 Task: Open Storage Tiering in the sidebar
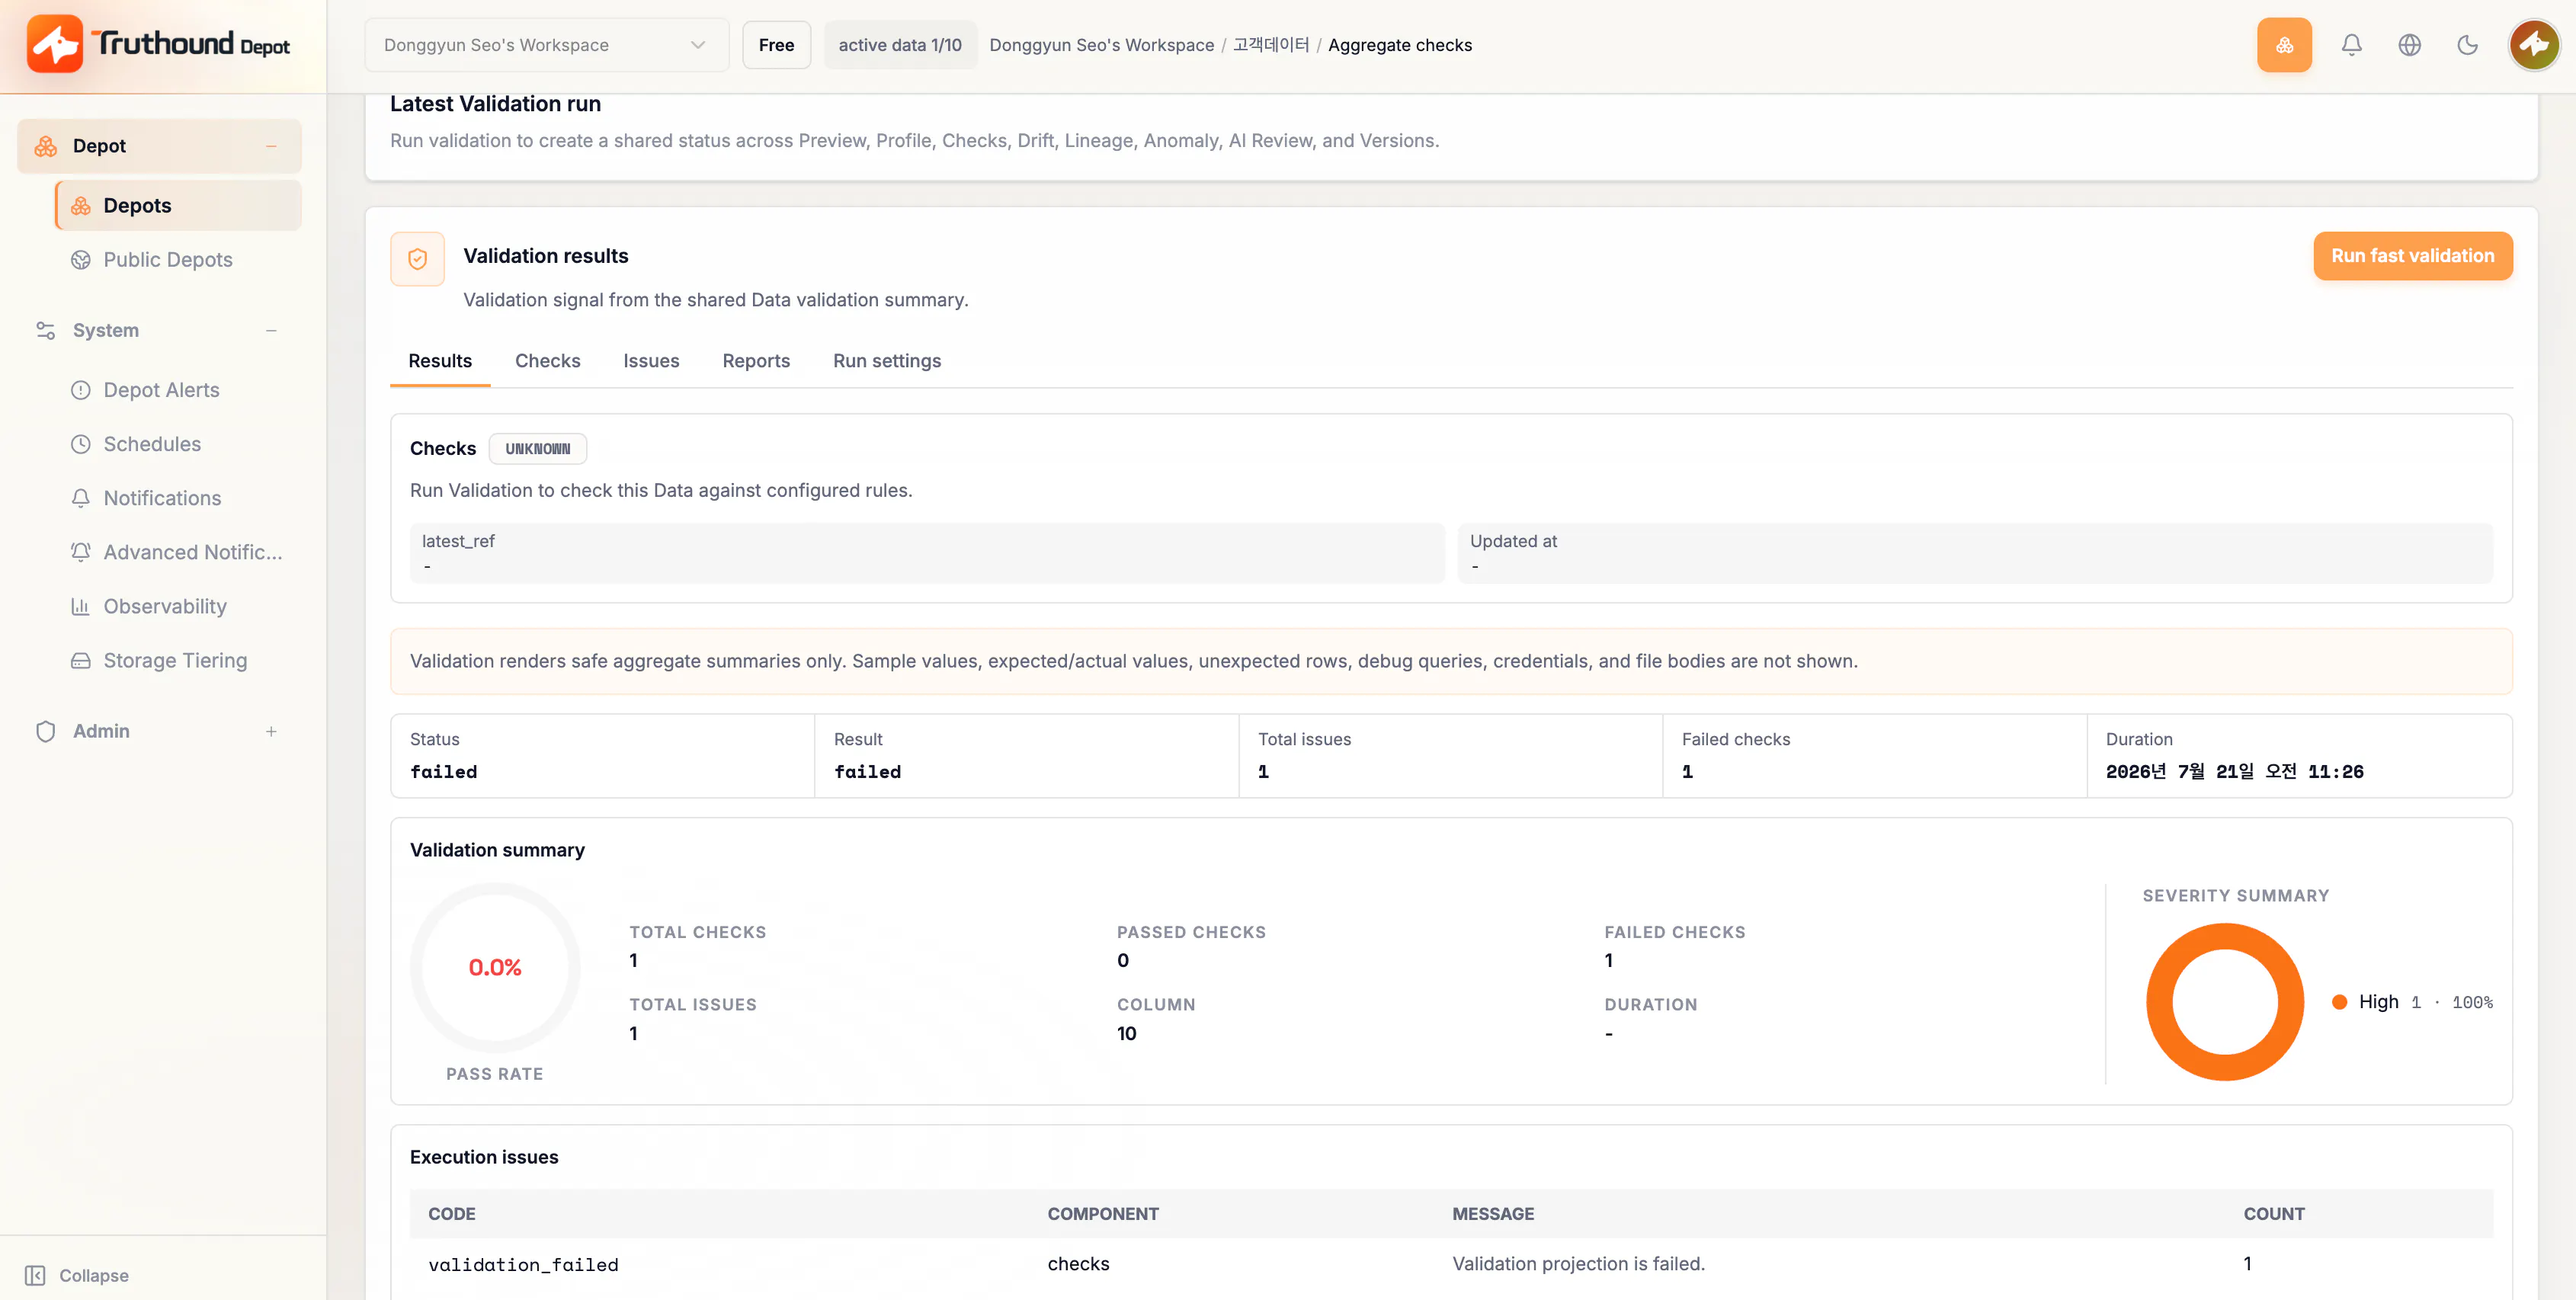point(178,660)
